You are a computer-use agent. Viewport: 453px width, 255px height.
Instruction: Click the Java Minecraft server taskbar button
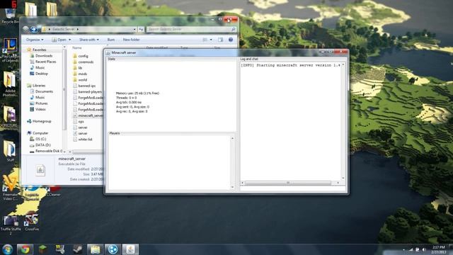130,249
